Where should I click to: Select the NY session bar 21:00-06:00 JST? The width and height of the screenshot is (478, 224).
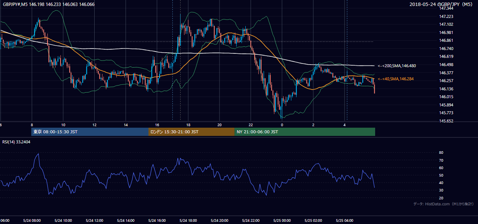coord(304,132)
